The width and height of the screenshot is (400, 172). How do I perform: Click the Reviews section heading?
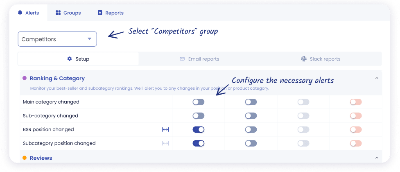tap(41, 158)
